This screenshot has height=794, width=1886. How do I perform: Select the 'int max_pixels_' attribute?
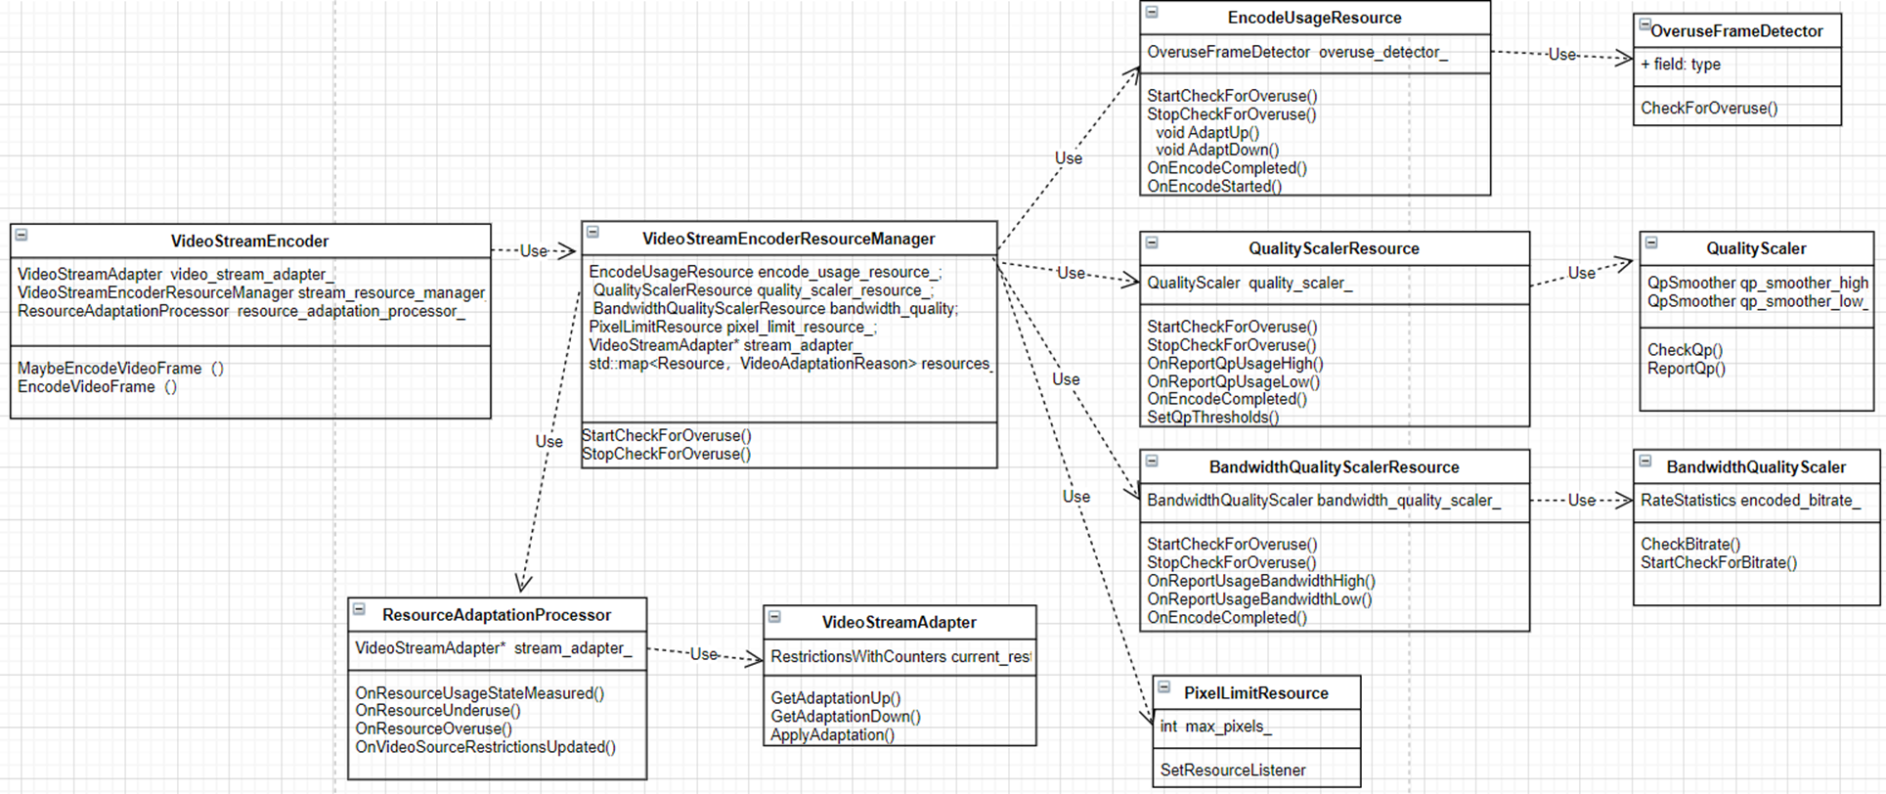(x=1215, y=727)
